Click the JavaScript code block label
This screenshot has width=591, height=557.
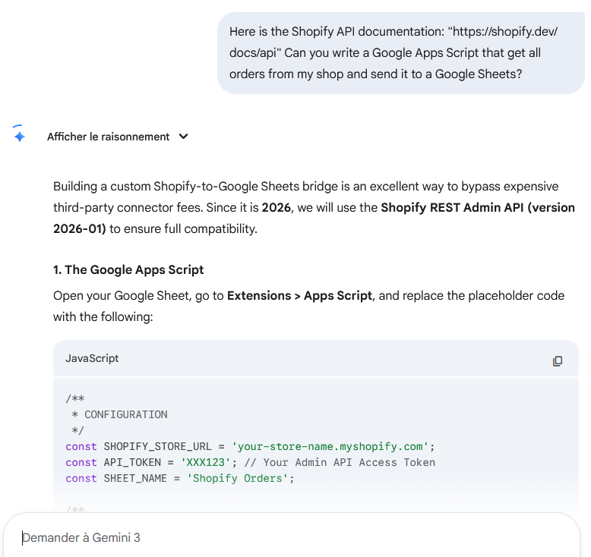click(92, 358)
